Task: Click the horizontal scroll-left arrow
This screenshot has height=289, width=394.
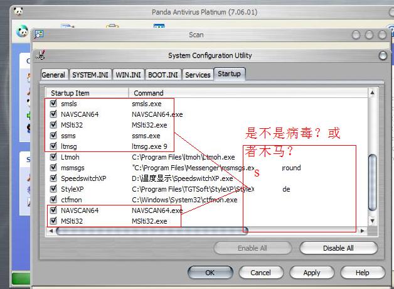Action: click(51, 231)
